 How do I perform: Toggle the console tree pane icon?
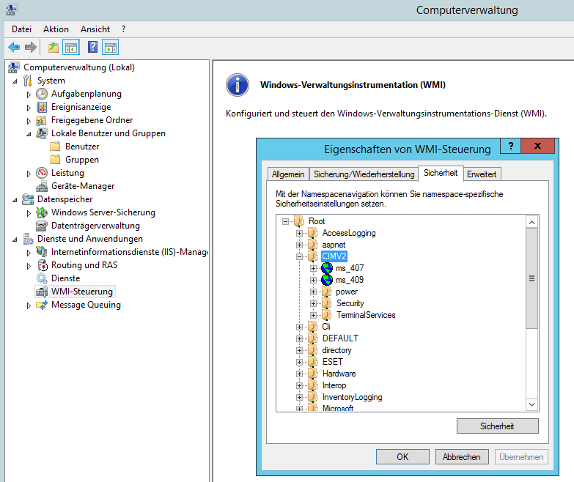[x=71, y=48]
